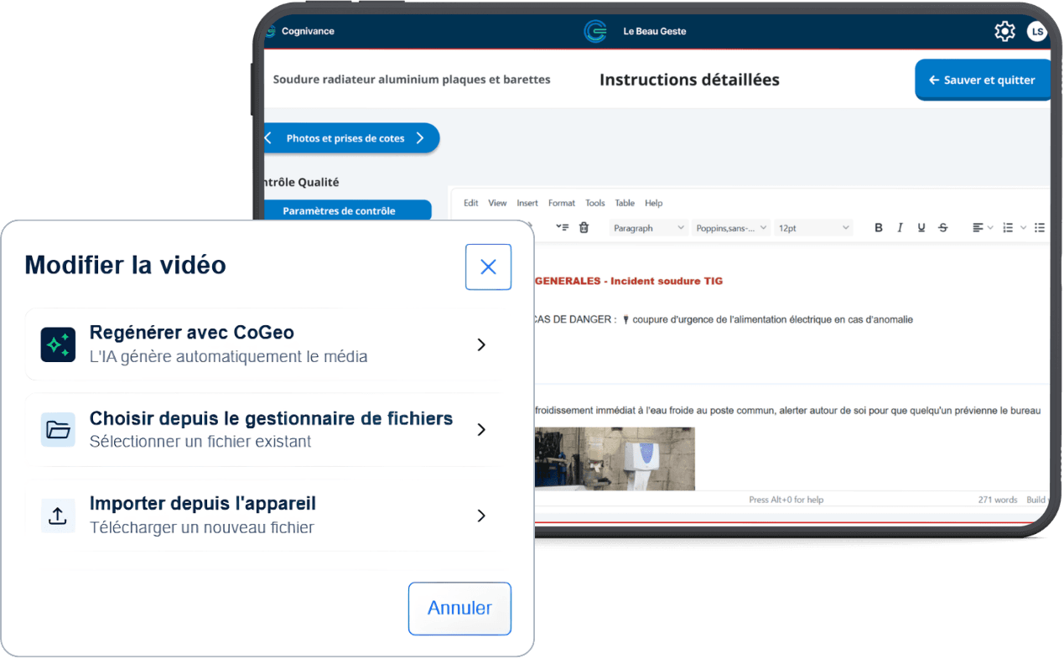Select Importer depuis l'appareil option
This screenshot has height=658, width=1064.
point(263,516)
